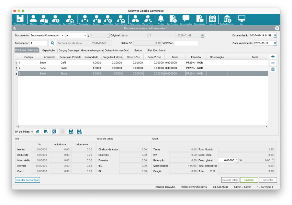This screenshot has width=292, height=205.
Task: Click the Guardar button
Action: [x=249, y=180]
